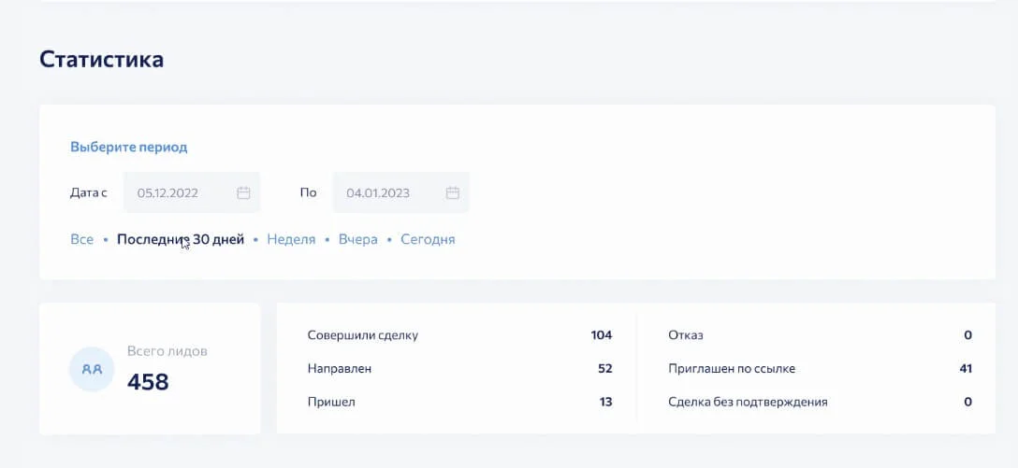Image resolution: width=1018 pixels, height=468 pixels.
Task: Click the 'Выберите период' label
Action: [x=128, y=148]
